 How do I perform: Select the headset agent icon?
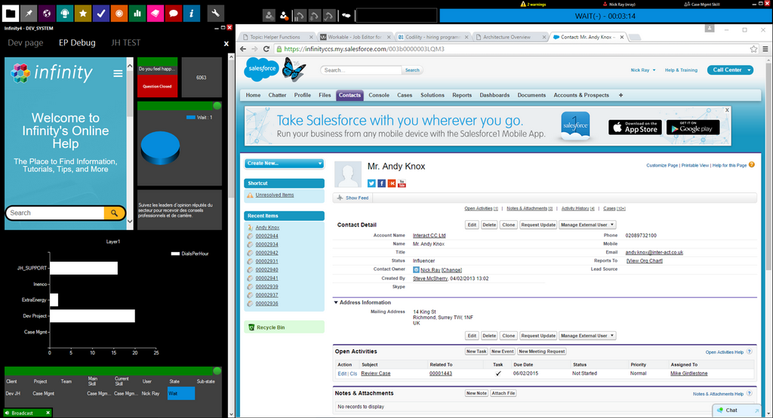click(65, 14)
